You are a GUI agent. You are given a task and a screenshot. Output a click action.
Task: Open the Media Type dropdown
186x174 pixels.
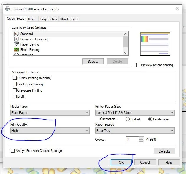50,113
